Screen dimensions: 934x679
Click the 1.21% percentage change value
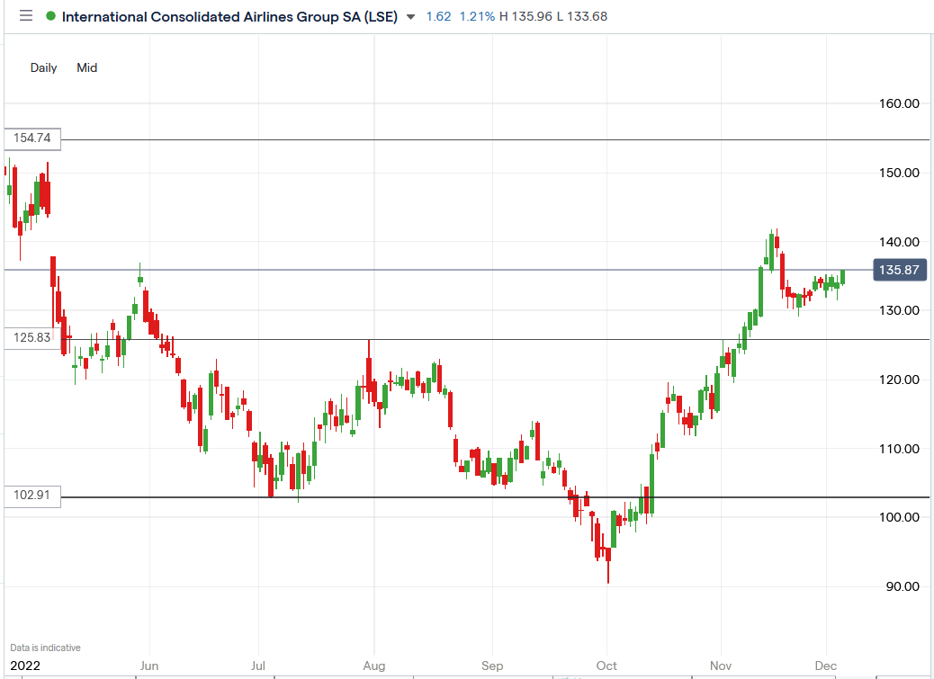pos(477,17)
